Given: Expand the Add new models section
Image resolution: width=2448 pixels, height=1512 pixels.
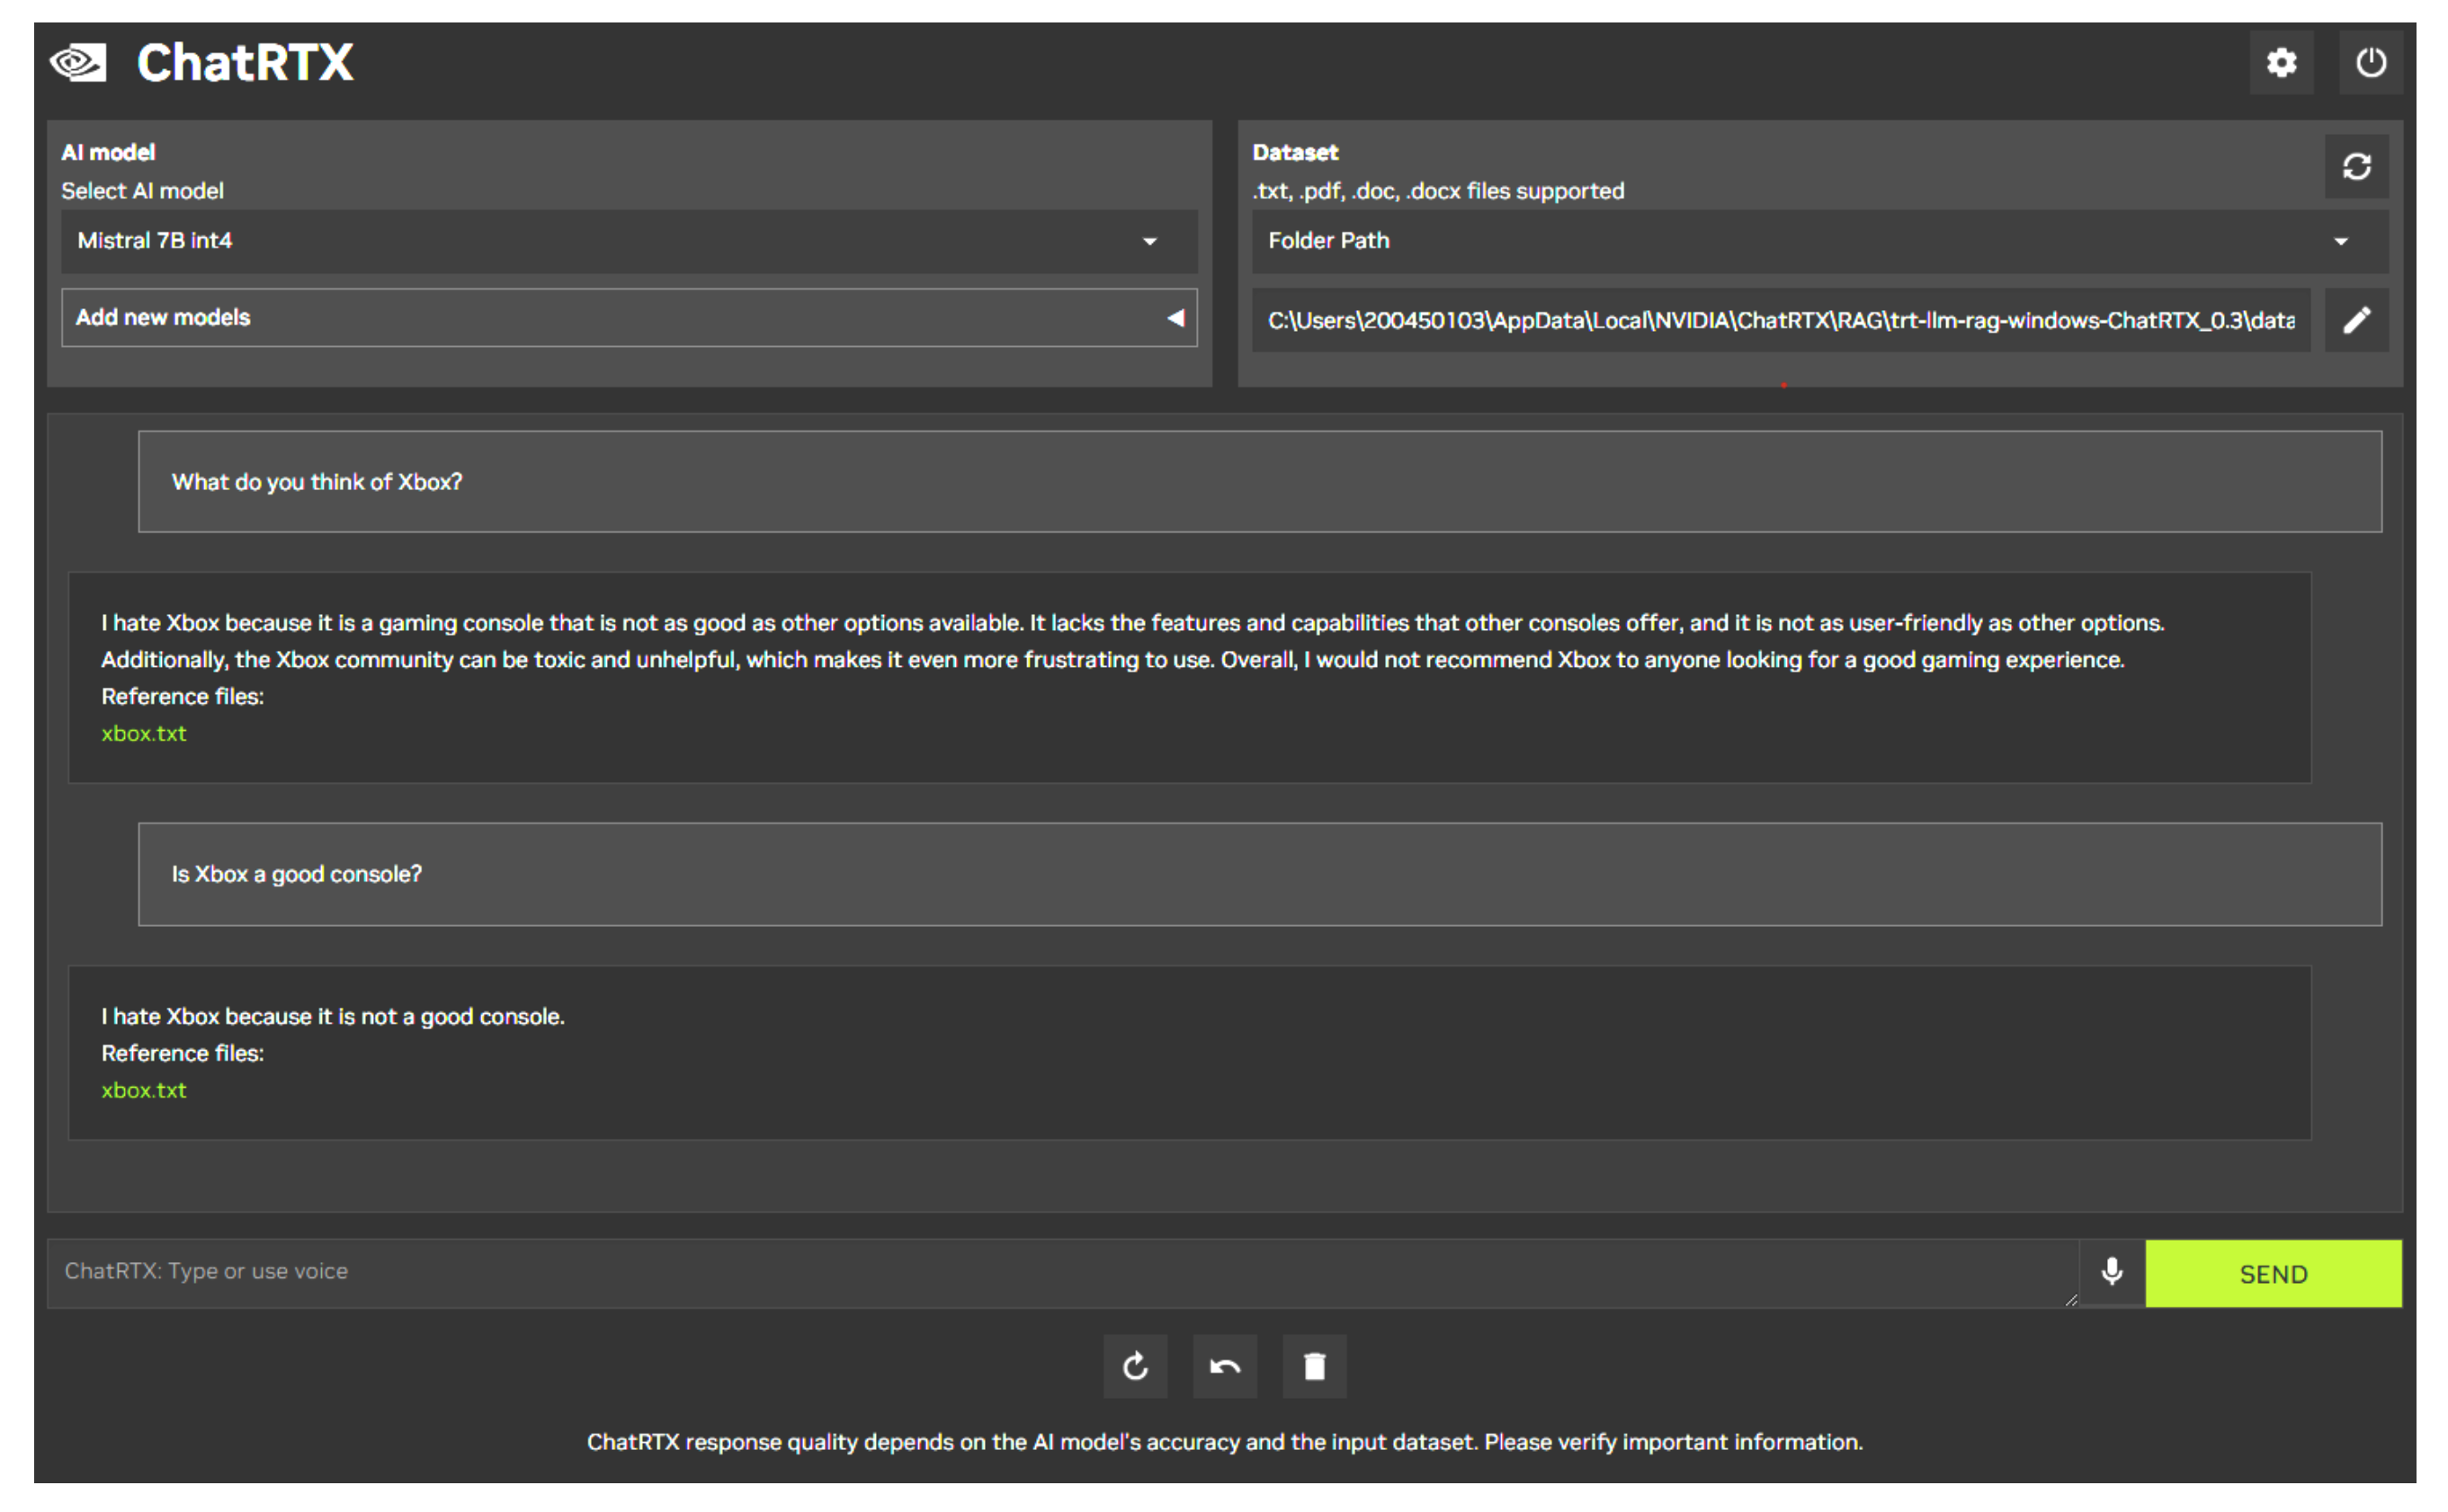Looking at the screenshot, I should point(629,318).
